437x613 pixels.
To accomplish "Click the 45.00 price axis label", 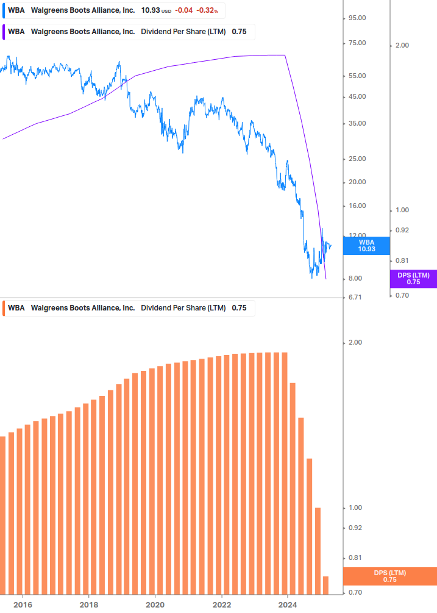I will coord(357,96).
